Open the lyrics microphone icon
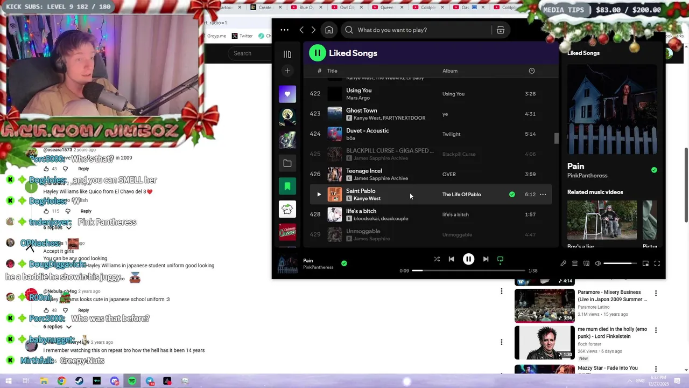Image resolution: width=689 pixels, height=388 pixels. 563,264
